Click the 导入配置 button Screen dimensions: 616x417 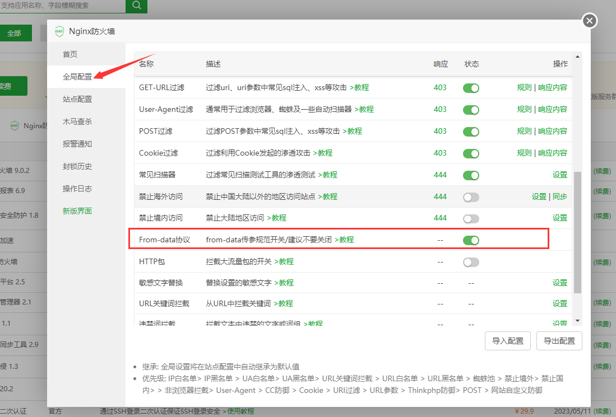[508, 341]
